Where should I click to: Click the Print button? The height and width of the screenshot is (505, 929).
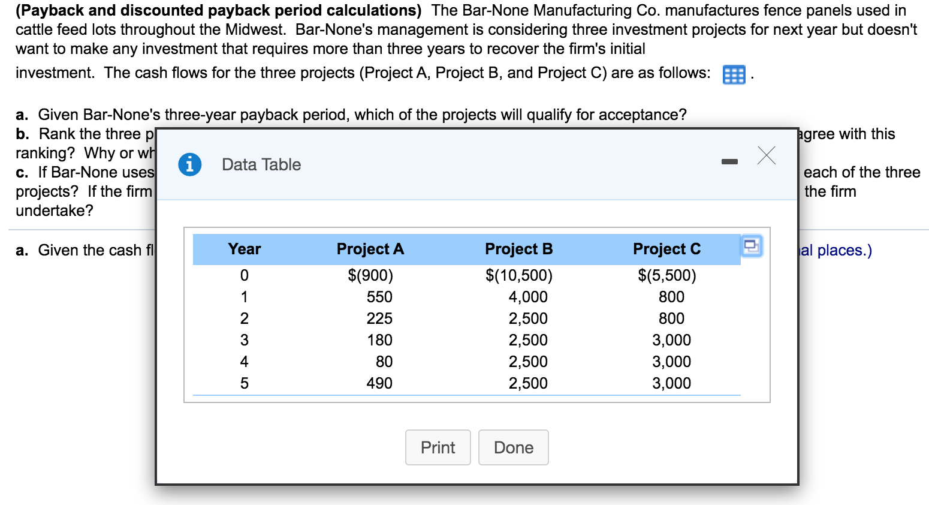pos(438,447)
